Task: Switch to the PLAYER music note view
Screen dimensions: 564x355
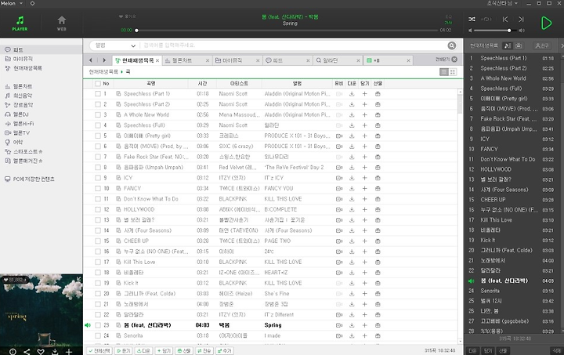Action: click(x=20, y=24)
